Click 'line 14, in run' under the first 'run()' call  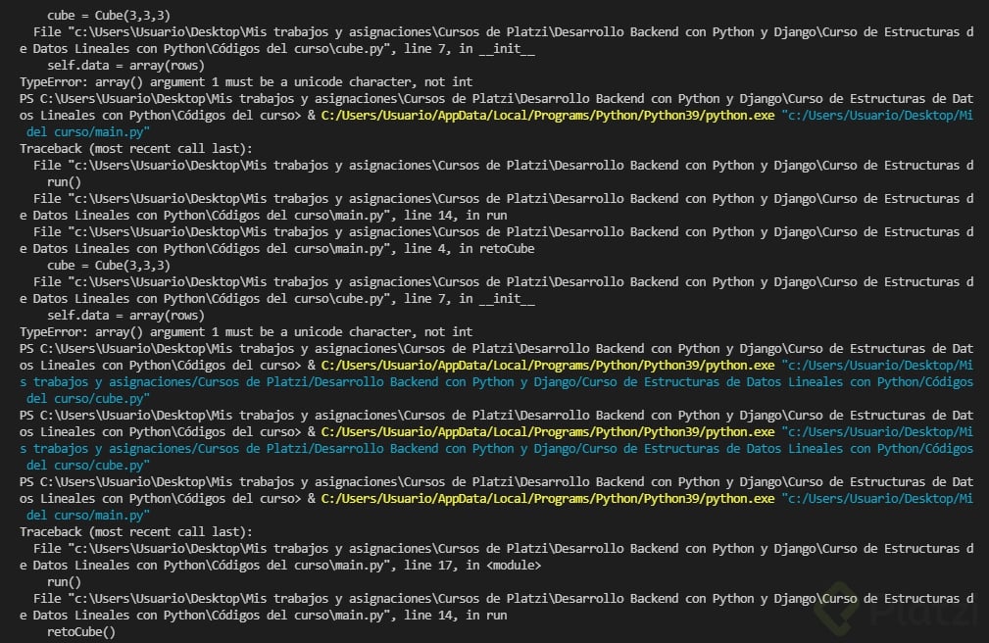coord(456,216)
